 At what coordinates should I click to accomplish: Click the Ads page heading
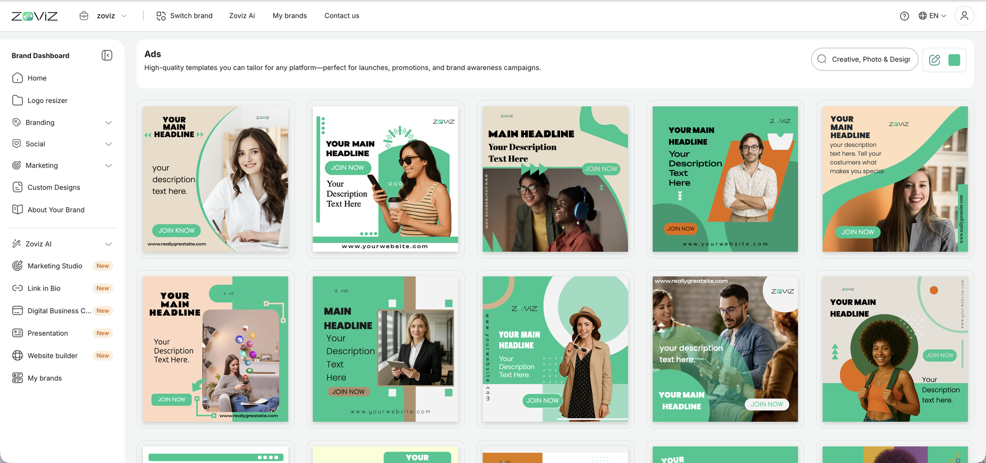click(x=152, y=54)
